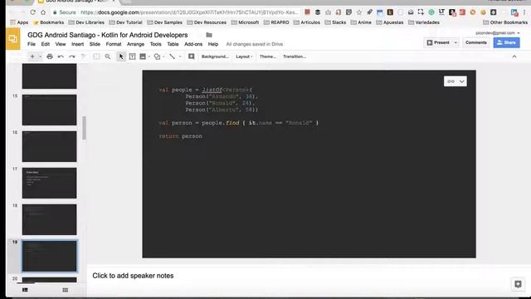Image resolution: width=531 pixels, height=299 pixels.
Task: Click the redo arrow icon
Action: (x=72, y=56)
